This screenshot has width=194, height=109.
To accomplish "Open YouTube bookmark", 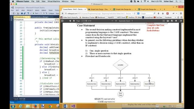I will click(x=158, y=18).
